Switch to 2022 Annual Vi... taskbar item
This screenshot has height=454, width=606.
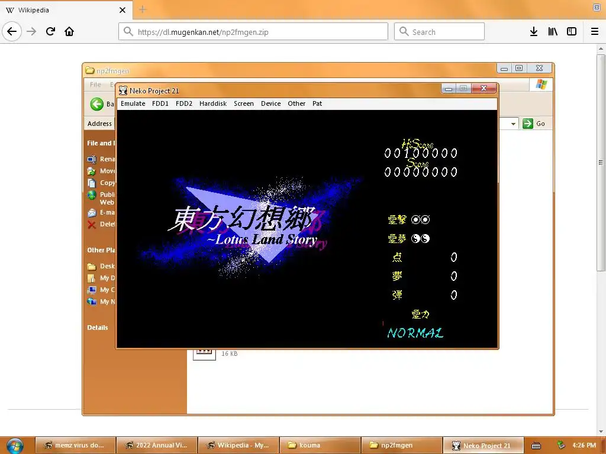coord(157,445)
